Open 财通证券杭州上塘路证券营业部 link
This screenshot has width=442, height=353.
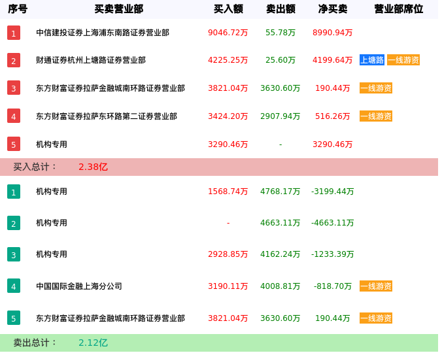(91, 60)
